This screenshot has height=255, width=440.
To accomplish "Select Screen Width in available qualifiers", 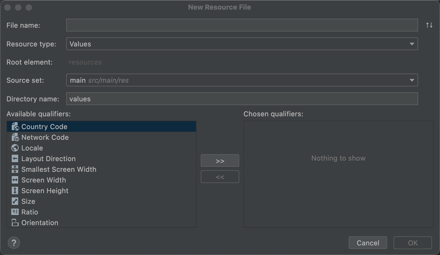I will pos(44,180).
